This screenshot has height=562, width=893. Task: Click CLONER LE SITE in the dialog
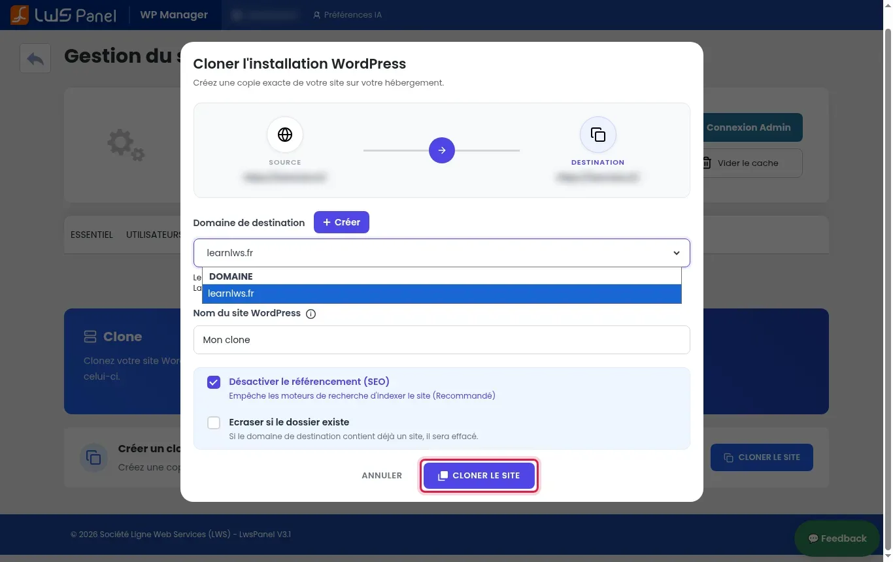coord(479,476)
